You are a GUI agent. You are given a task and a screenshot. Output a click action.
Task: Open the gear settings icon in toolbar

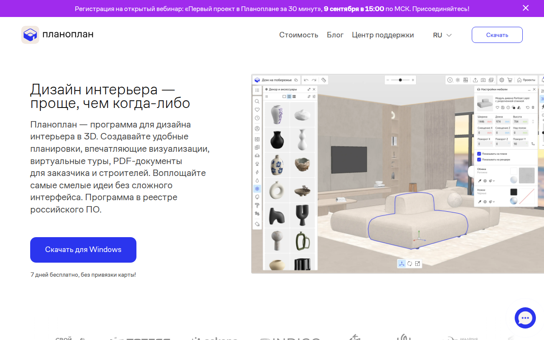[x=501, y=80]
